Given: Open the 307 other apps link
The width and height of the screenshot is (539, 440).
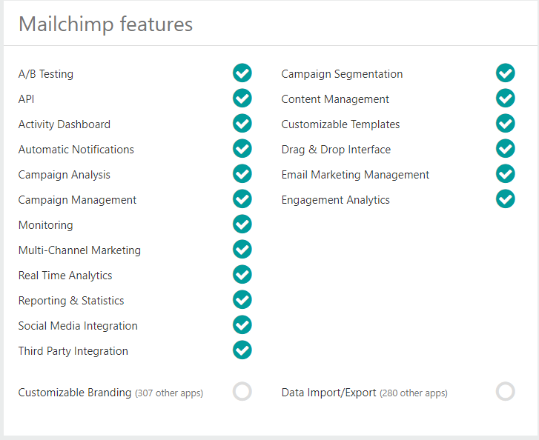Looking at the screenshot, I should pos(169,393).
